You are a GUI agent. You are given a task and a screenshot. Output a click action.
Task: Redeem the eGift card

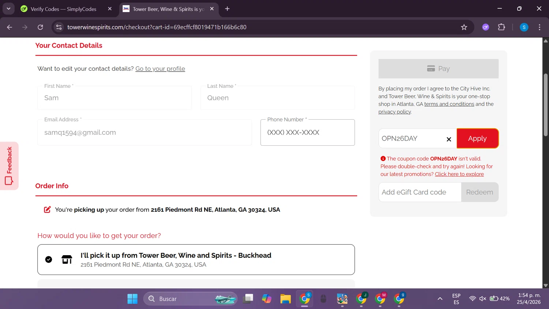479,192
